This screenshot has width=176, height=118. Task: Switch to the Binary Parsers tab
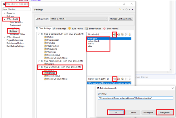tap(93, 29)
